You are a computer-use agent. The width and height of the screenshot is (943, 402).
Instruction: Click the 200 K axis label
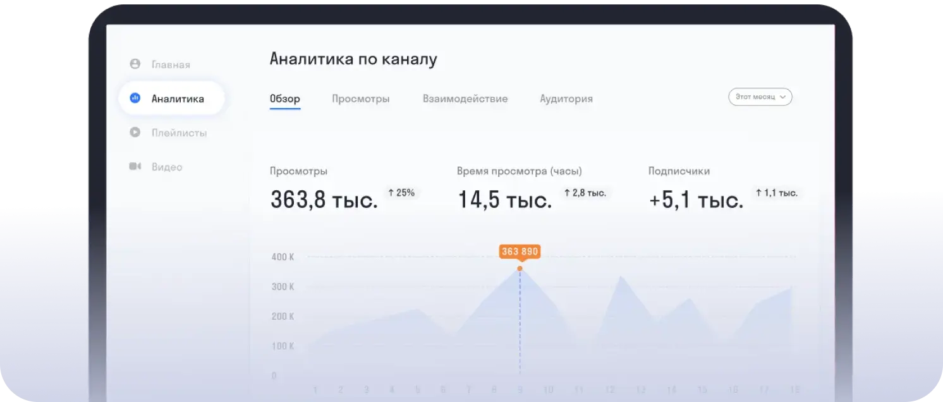(x=283, y=317)
